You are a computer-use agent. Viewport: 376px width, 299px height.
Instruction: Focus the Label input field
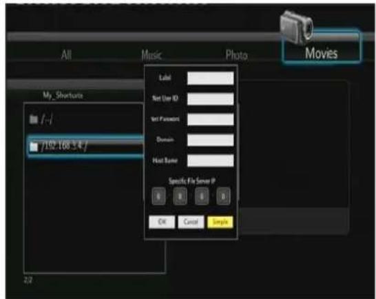point(210,78)
